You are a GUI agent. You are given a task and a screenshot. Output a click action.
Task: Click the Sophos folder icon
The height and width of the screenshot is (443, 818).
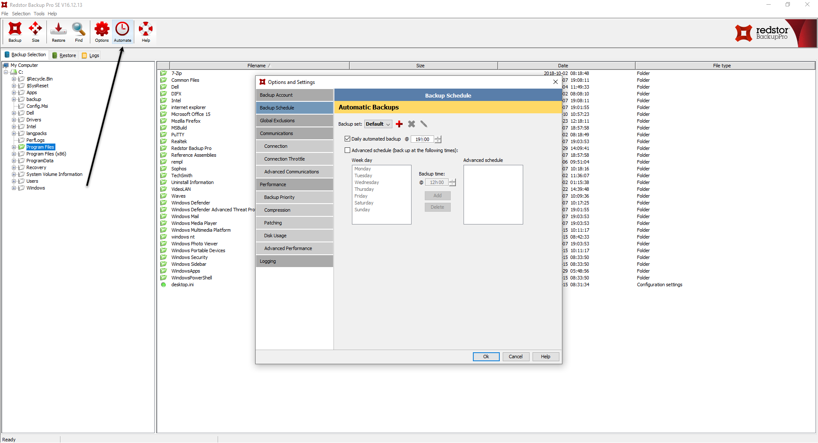pos(164,169)
